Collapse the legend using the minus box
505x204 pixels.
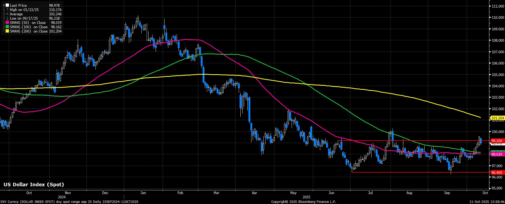pyautogui.click(x=4, y=5)
